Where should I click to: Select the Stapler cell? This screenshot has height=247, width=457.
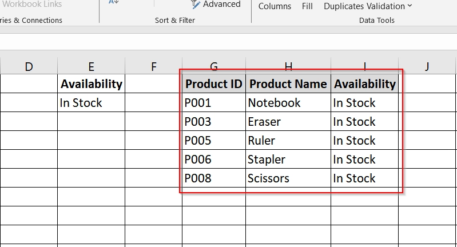[288, 160]
